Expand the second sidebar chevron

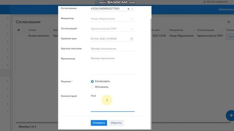(x=8, y=26)
